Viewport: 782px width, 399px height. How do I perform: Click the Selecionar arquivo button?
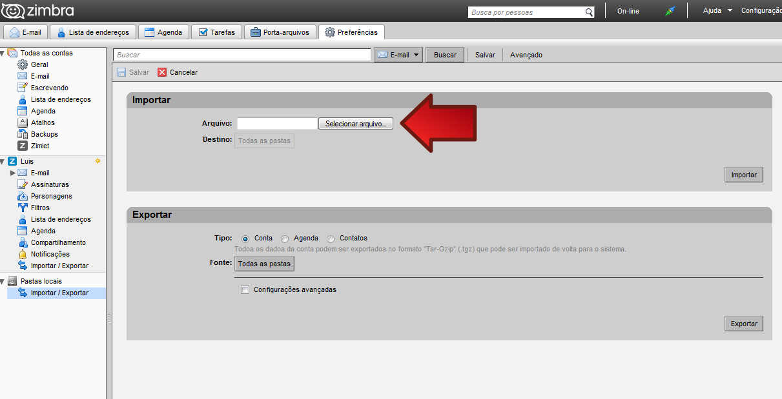[x=355, y=123]
